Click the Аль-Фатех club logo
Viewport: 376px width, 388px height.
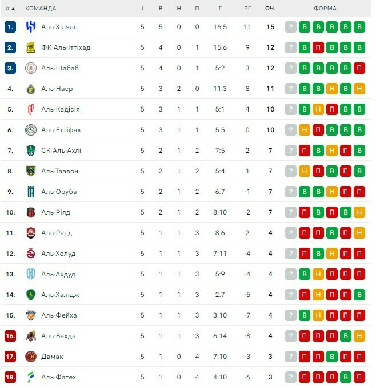[31, 377]
